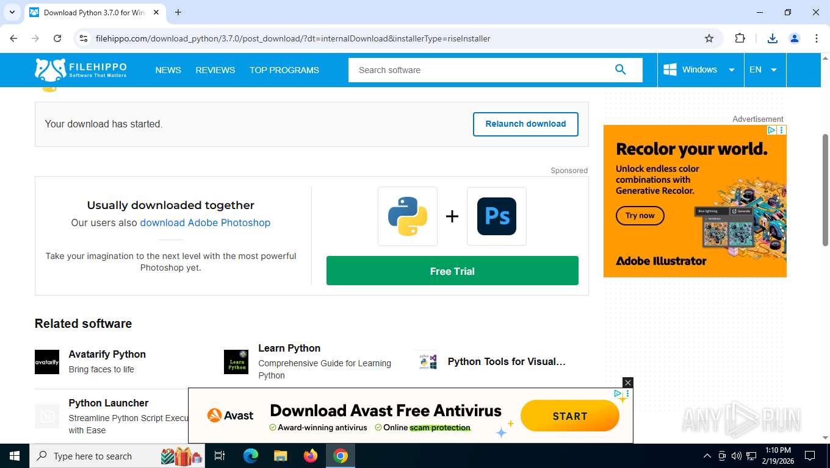Open the REVIEWS menu item

point(215,70)
